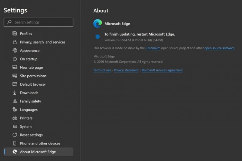Screen dimensions: 242x161
Task: Click the Microsoft Edge logo in About
Action: 97,23
